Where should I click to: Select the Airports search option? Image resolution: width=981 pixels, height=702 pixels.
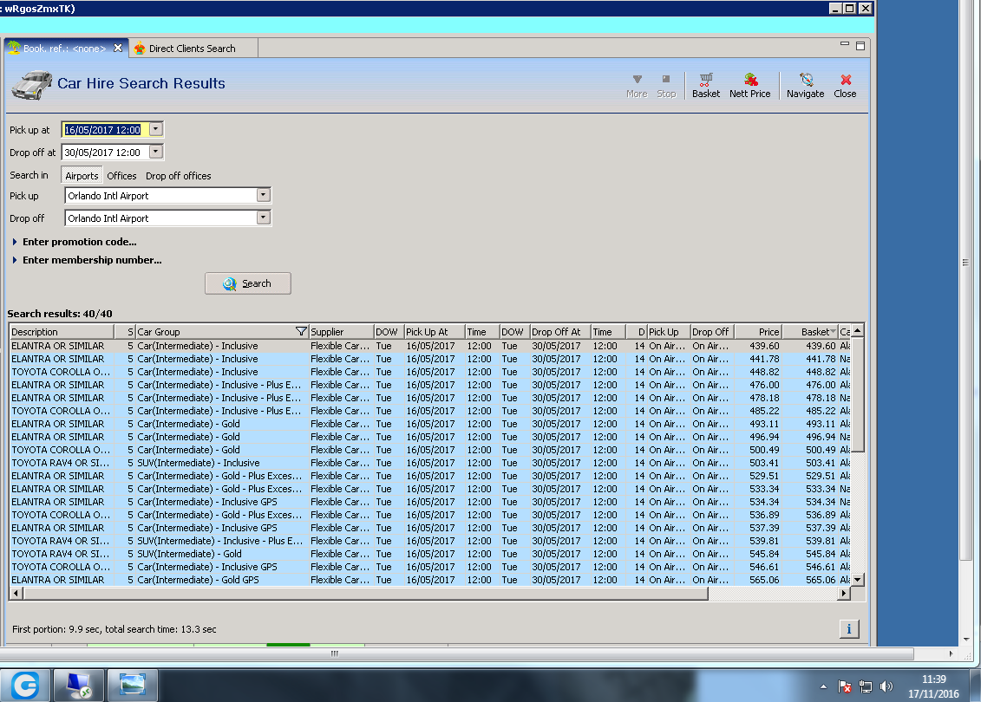click(x=82, y=176)
